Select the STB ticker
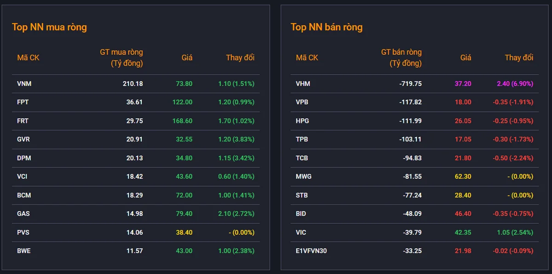Screen dimensions: 552x274 coord(302,195)
